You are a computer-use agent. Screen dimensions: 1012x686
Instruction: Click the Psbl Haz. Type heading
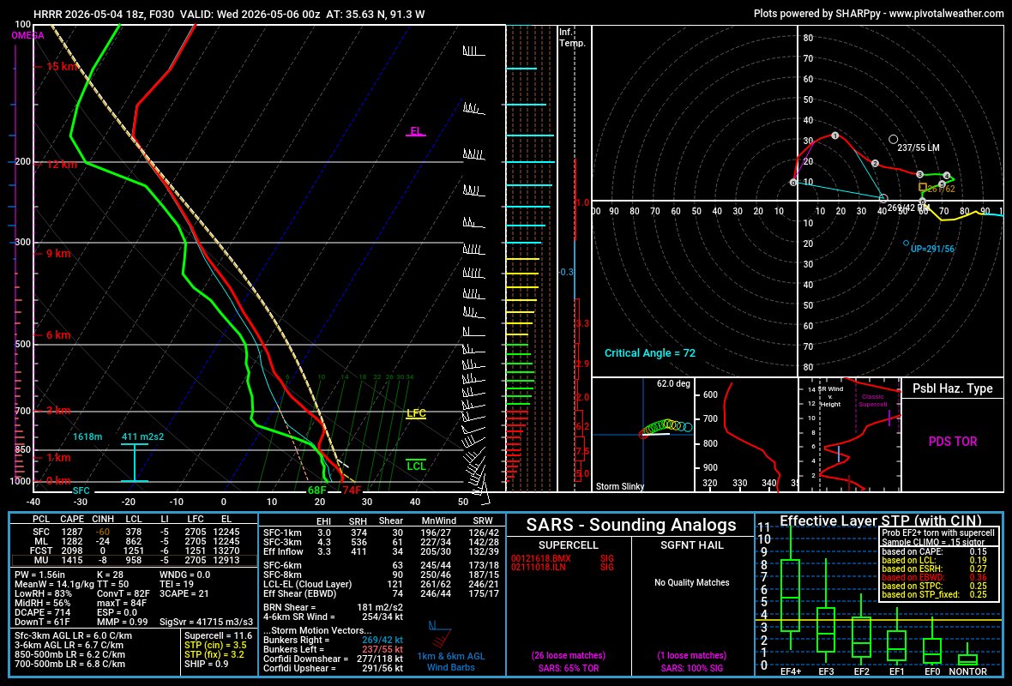952,388
